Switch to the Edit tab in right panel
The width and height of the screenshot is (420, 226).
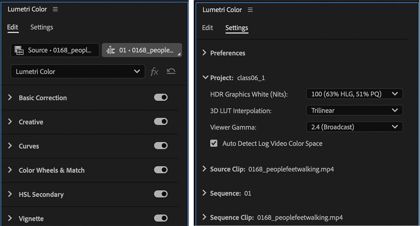tap(207, 28)
